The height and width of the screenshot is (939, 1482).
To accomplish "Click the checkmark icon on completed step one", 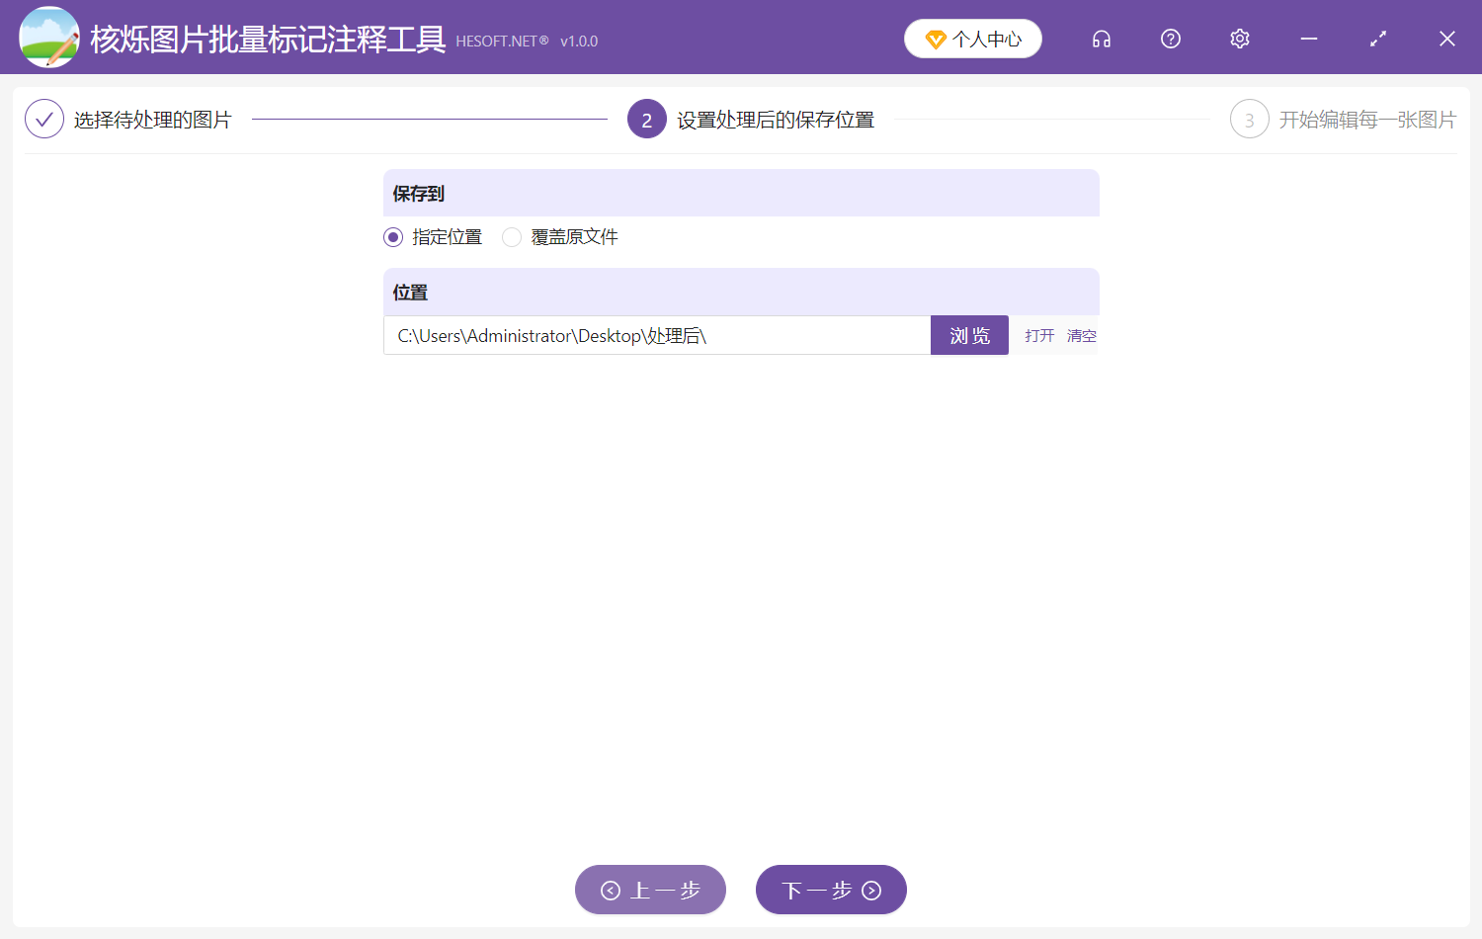I will [x=43, y=119].
